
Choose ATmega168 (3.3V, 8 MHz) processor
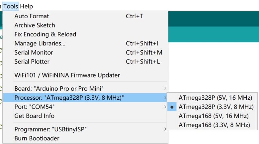pyautogui.click(x=212, y=125)
